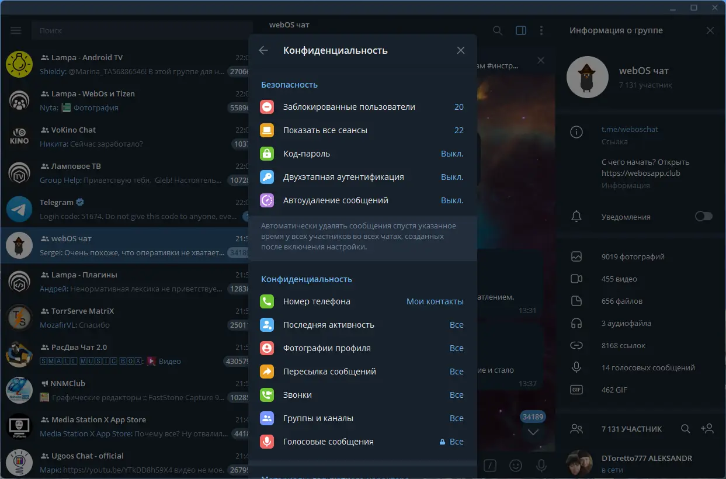Click the Пересылка сообщений arrow icon
The width and height of the screenshot is (726, 479).
click(267, 372)
